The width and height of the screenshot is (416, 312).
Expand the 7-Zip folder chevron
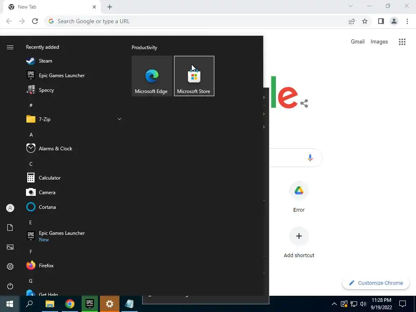click(x=119, y=119)
